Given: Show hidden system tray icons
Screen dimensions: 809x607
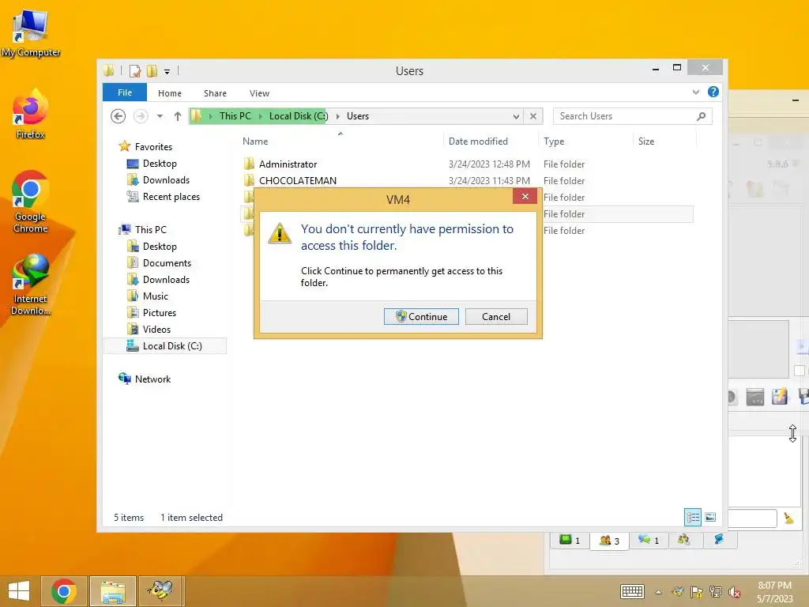Looking at the screenshot, I should pos(658,592).
